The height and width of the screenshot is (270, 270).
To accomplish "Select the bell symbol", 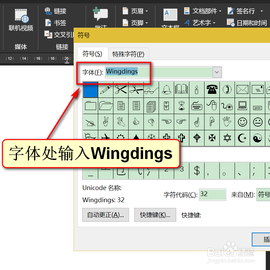I will click(166, 90).
